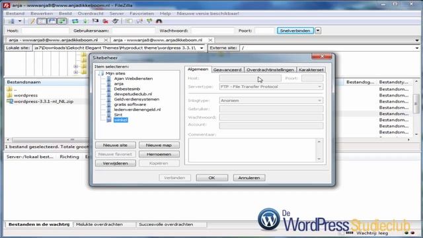Viewport: 423px width, 238px height.
Task: Select 'Sint' site entry
Action: [118, 114]
